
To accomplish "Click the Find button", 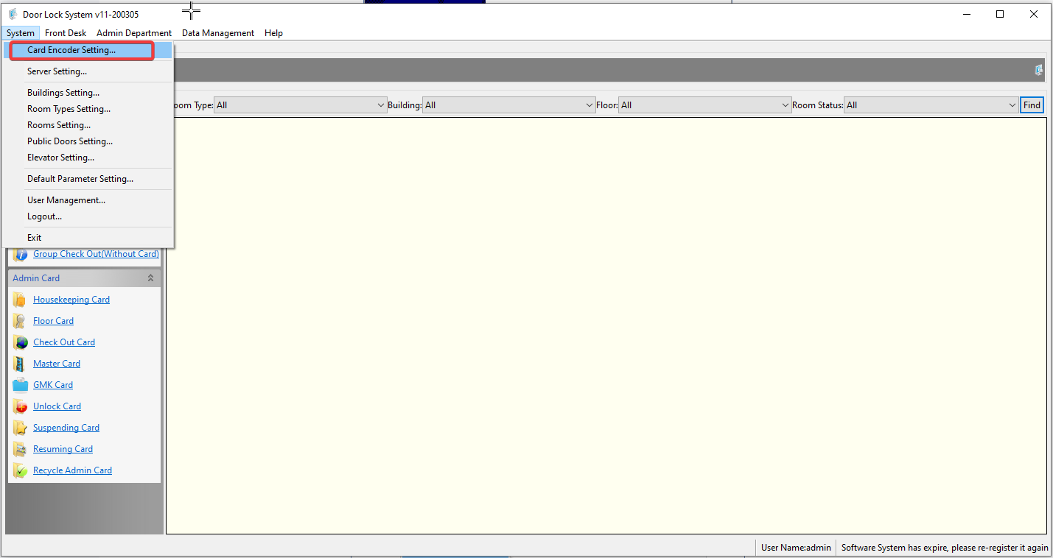I will (x=1032, y=105).
